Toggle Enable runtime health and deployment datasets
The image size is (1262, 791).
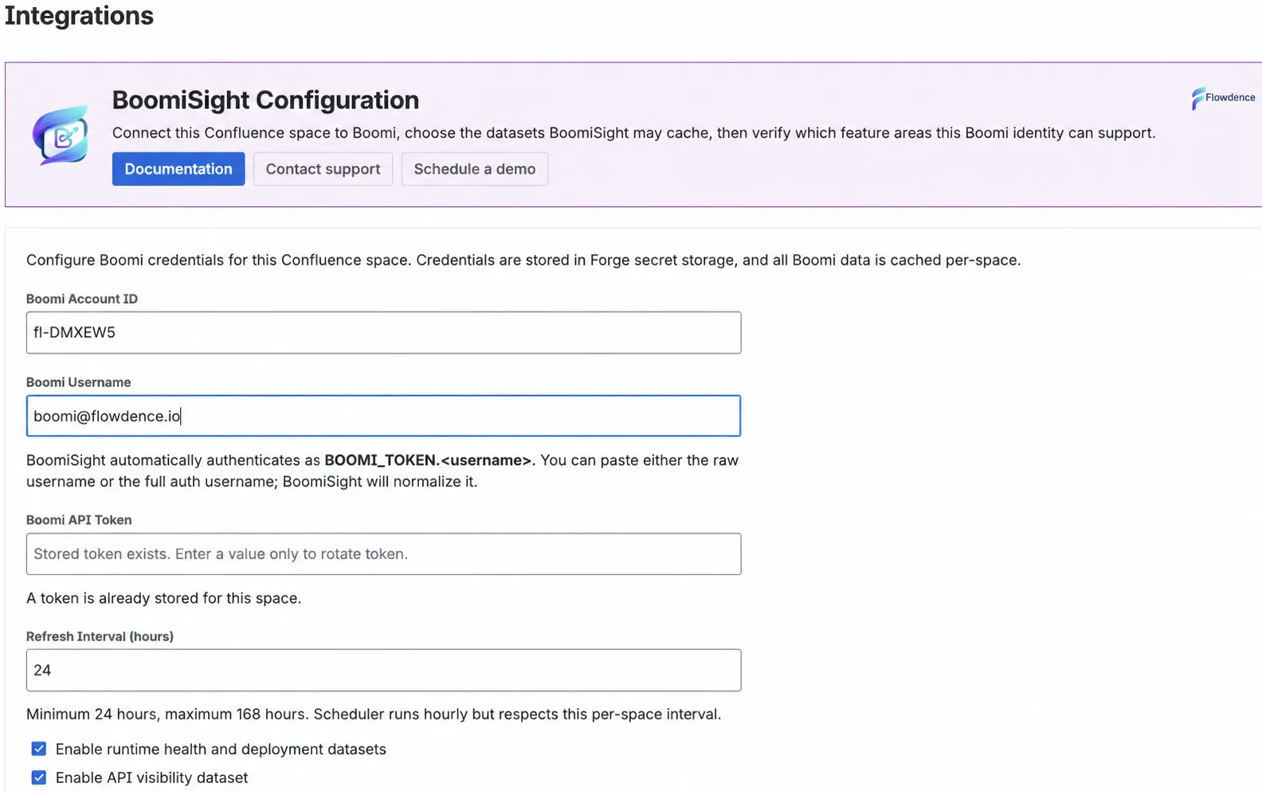(38, 749)
